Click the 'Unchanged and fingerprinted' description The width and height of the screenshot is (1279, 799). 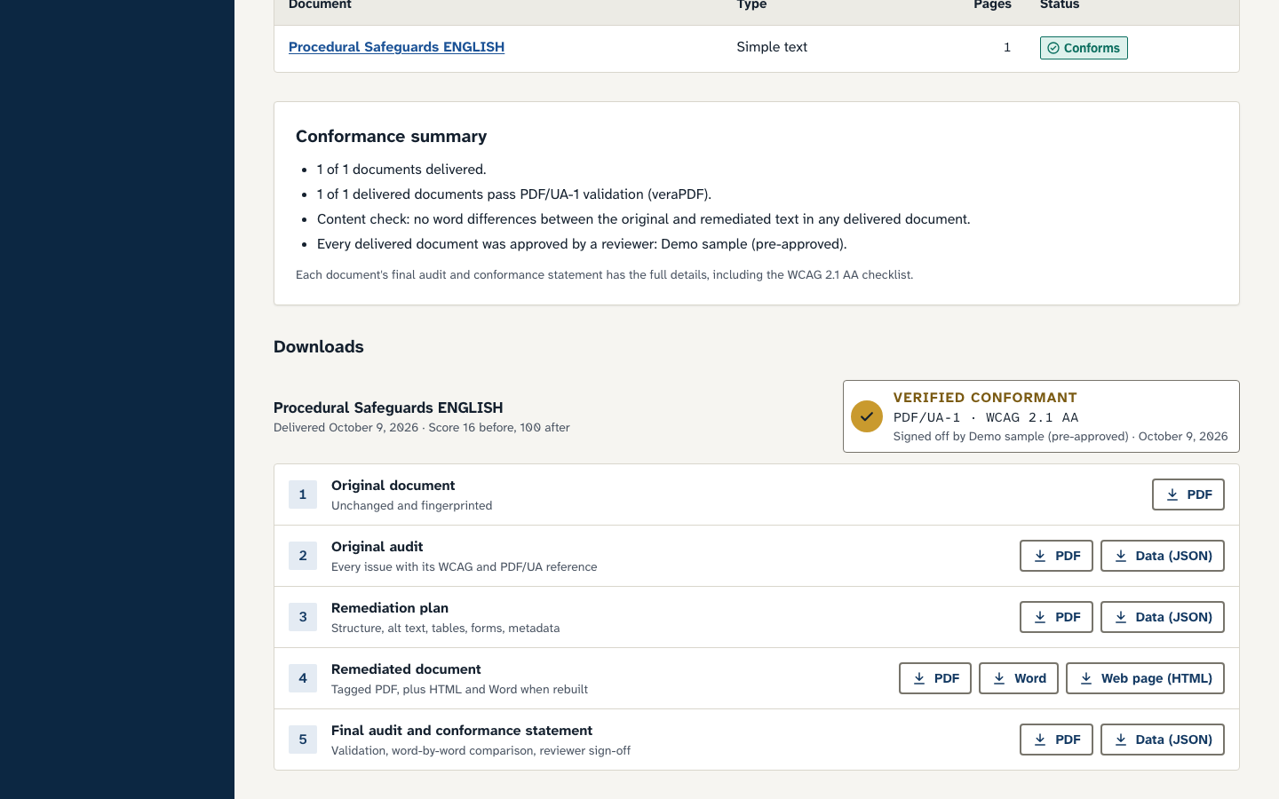[x=411, y=506]
